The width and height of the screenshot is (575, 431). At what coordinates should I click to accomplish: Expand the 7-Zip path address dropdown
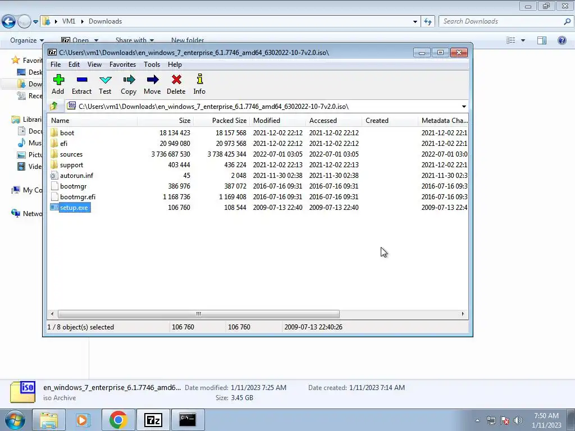(x=464, y=107)
